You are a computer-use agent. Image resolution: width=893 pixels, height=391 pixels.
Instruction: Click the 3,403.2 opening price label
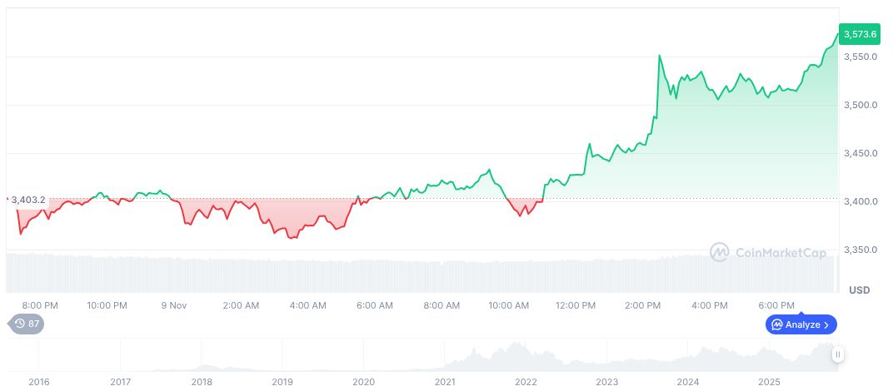point(28,200)
